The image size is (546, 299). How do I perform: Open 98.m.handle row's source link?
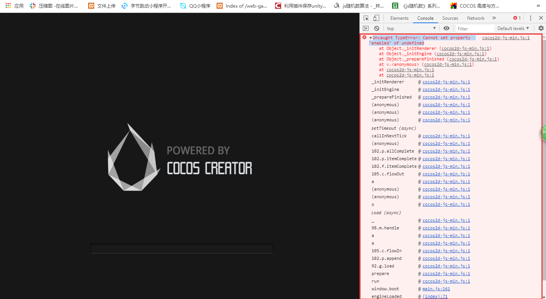click(x=446, y=228)
